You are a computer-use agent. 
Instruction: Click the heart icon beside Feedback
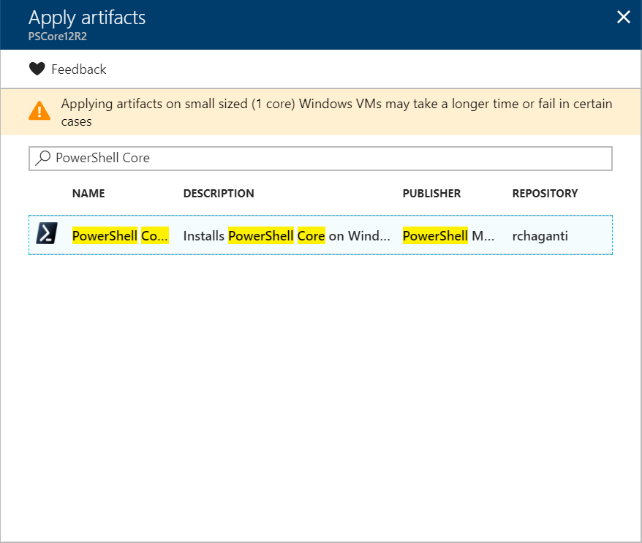pyautogui.click(x=37, y=69)
